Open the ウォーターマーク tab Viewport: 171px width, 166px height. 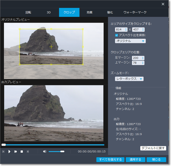135,12
